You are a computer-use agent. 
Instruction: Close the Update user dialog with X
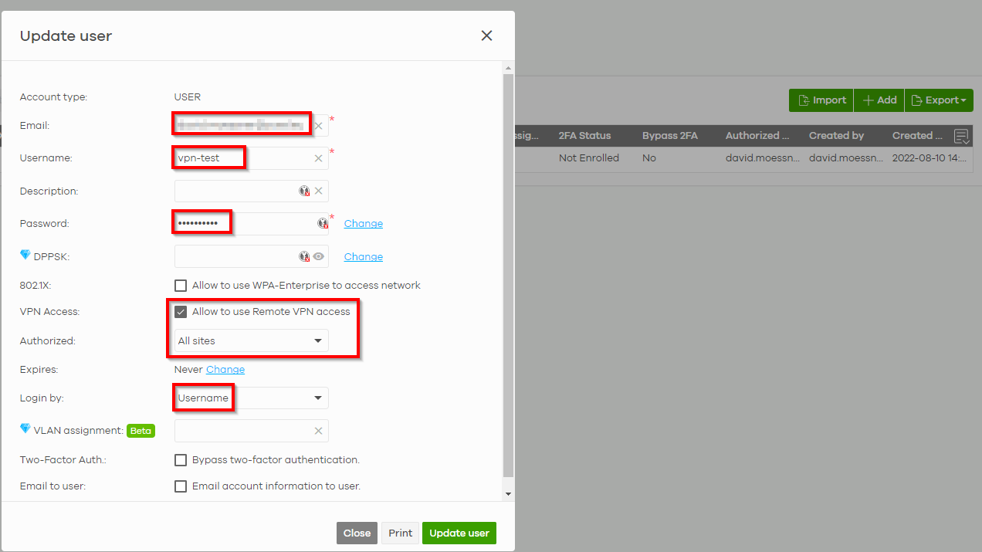tap(486, 36)
